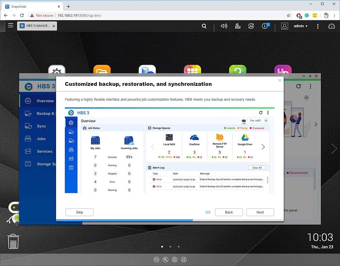This screenshot has width=340, height=266.
Task: Open the Control Panel gear desktop icon
Action: [57, 69]
